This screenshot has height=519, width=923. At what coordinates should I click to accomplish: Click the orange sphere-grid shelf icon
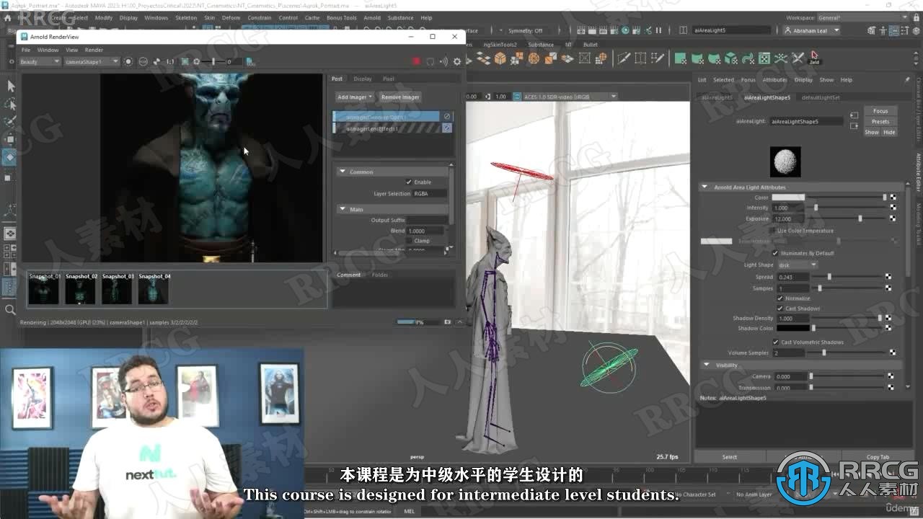tap(534, 58)
